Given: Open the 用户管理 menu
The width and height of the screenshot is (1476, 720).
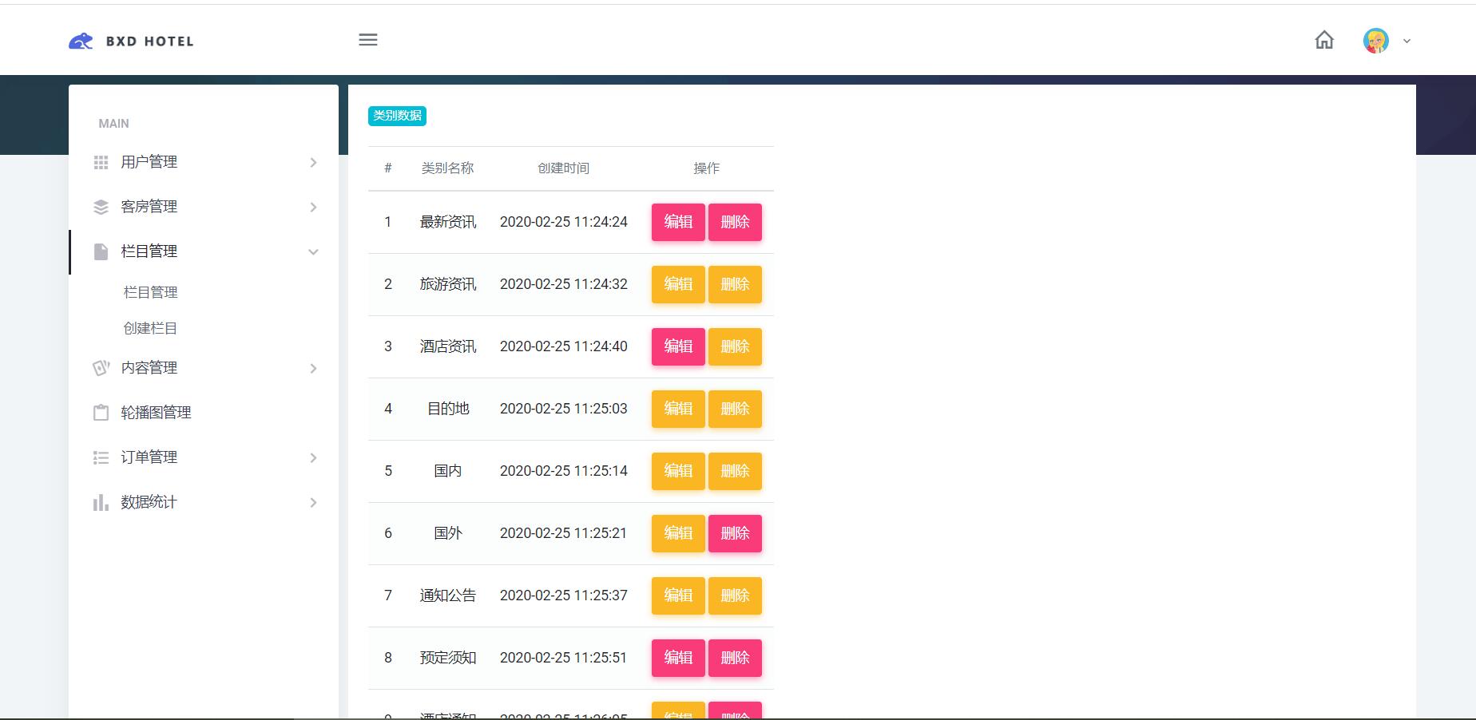Looking at the screenshot, I should pos(204,162).
